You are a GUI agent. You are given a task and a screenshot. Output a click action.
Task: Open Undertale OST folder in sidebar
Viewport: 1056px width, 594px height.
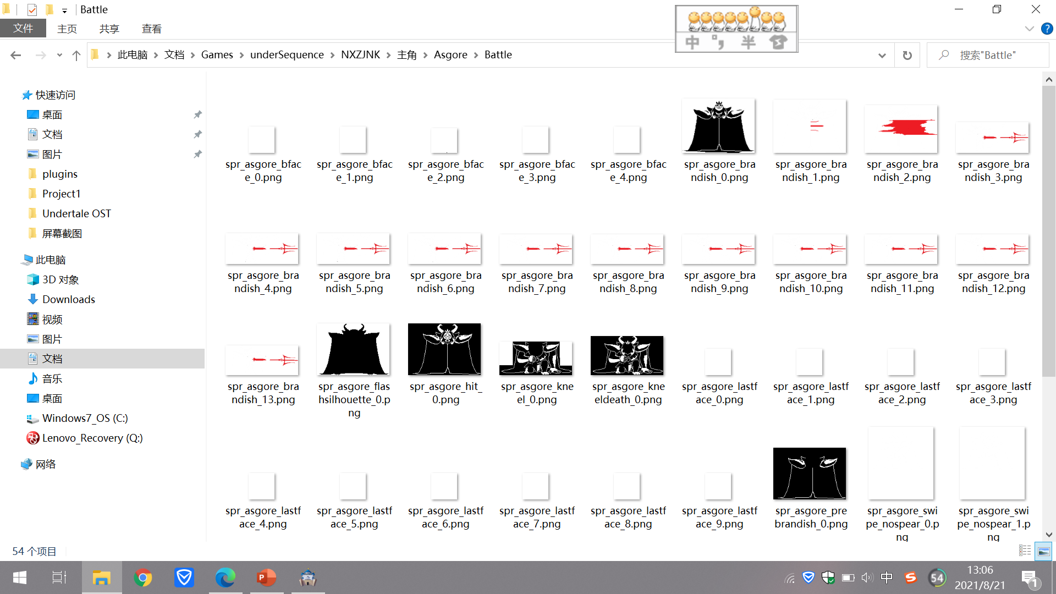pos(76,213)
